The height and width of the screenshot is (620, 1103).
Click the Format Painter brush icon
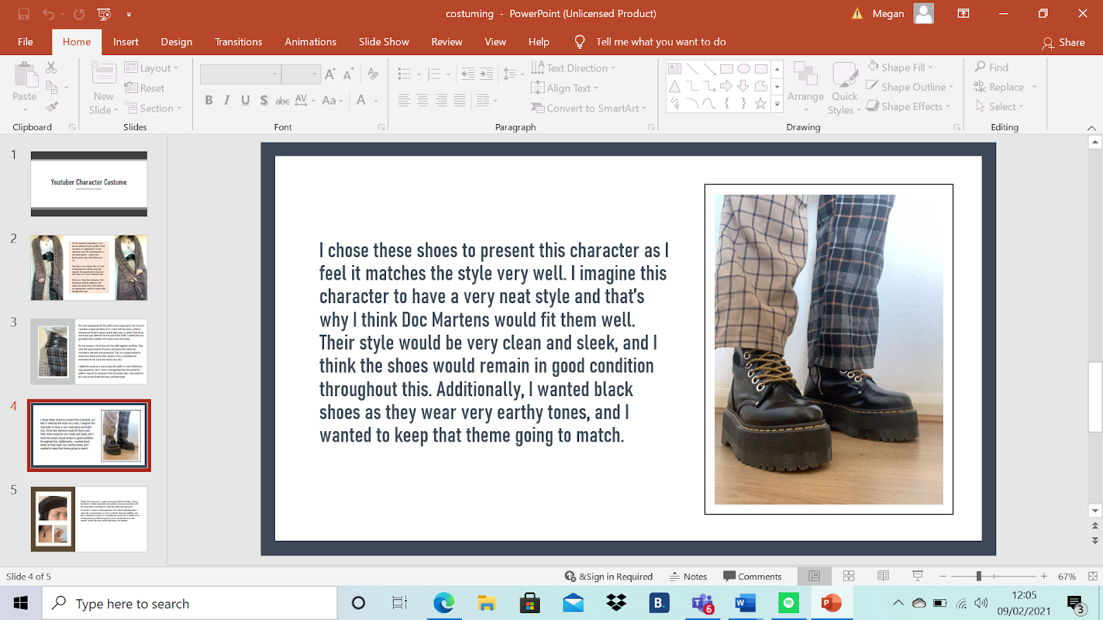[51, 107]
